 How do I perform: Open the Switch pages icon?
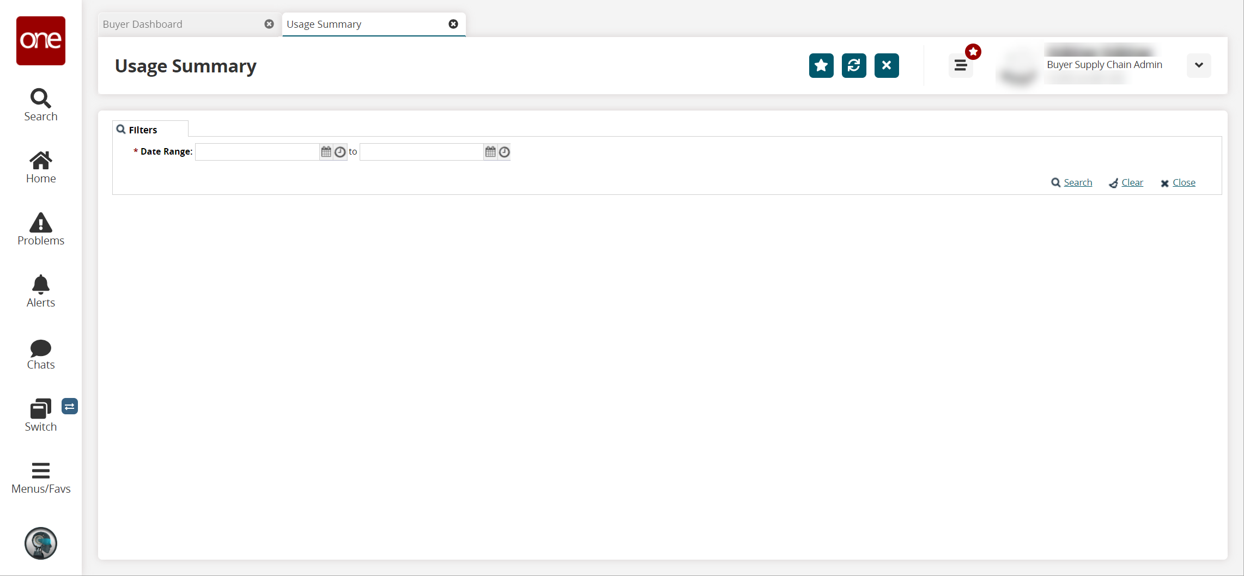click(x=41, y=415)
